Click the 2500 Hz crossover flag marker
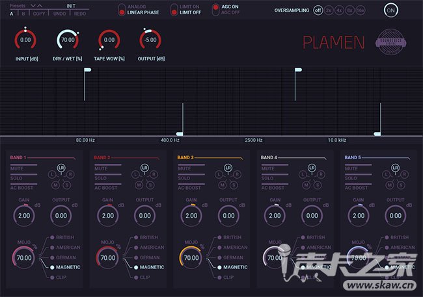 [x=298, y=70]
